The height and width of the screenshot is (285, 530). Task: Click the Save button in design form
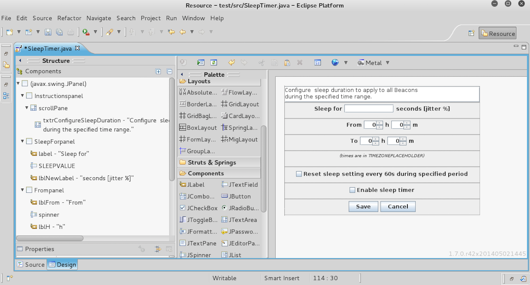click(363, 207)
